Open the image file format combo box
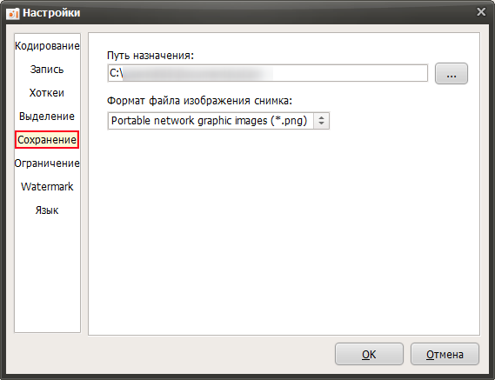The image size is (495, 380). pos(218,121)
